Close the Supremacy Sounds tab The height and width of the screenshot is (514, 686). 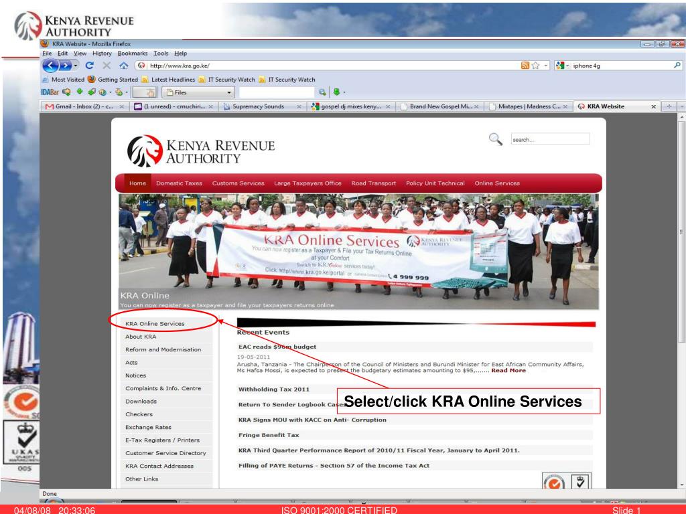(x=299, y=106)
